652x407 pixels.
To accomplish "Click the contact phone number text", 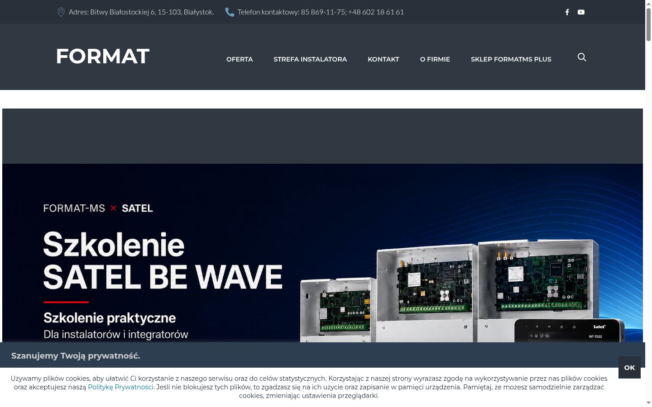I will [321, 12].
